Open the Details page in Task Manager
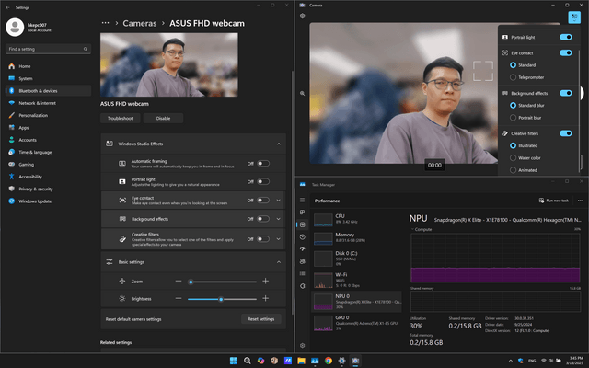589x368 pixels. (303, 274)
